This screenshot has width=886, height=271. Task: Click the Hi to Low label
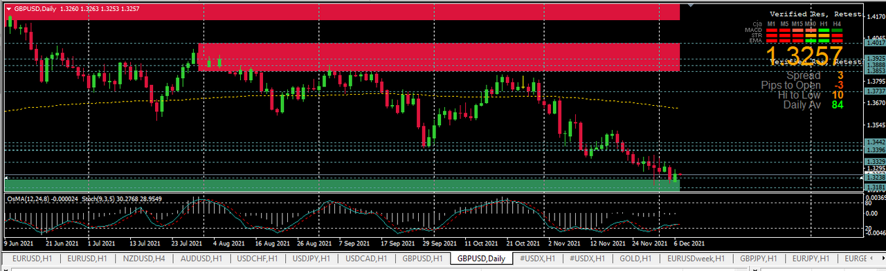tap(799, 95)
